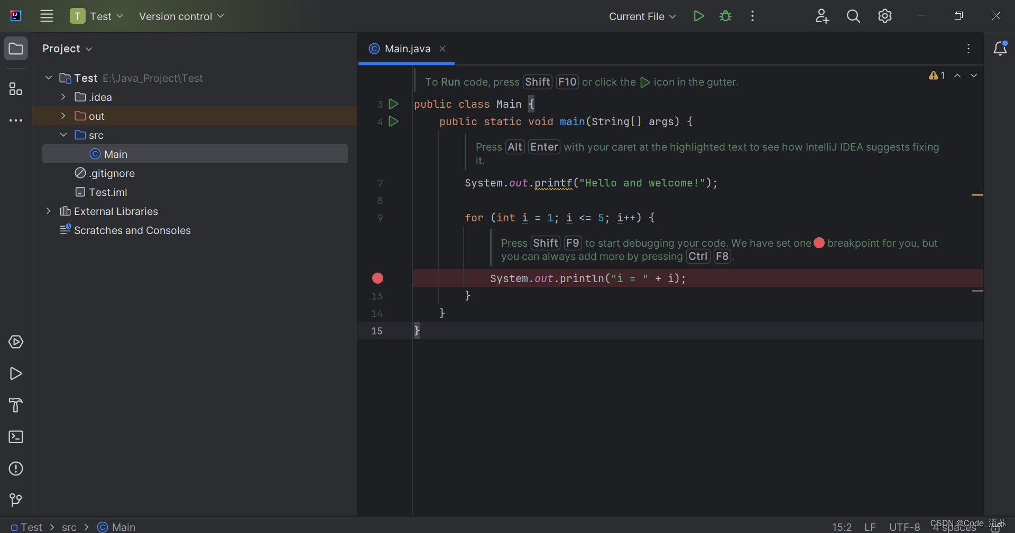Expand the .idea folder
Screen dimensions: 1015x533
pyautogui.click(x=63, y=97)
